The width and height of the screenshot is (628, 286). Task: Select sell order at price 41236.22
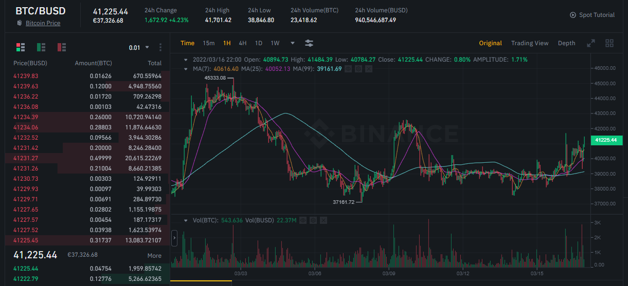[x=87, y=97]
